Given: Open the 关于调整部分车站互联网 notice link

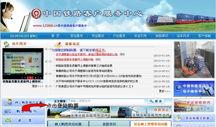Looking at the screenshot, I should 87,55.
